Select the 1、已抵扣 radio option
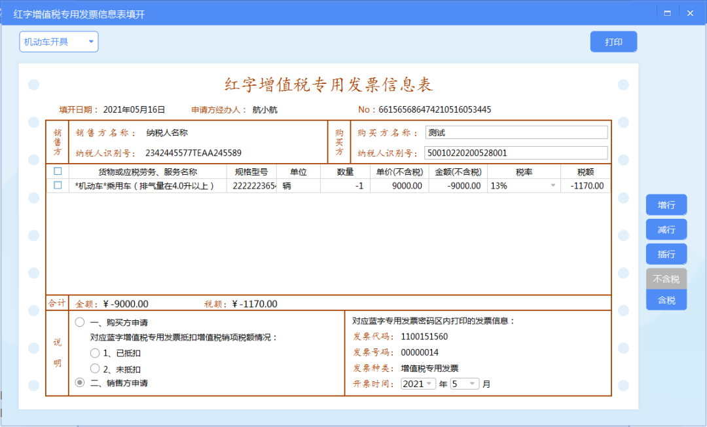 (x=94, y=354)
